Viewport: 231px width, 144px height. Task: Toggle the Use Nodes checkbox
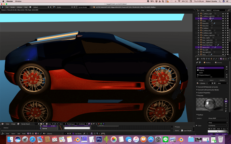[x=73, y=134]
